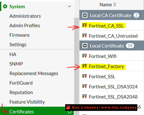Screen dimensions: 144x115
Task: Collapse the System menu chevron
Action: click(x=69, y=7)
